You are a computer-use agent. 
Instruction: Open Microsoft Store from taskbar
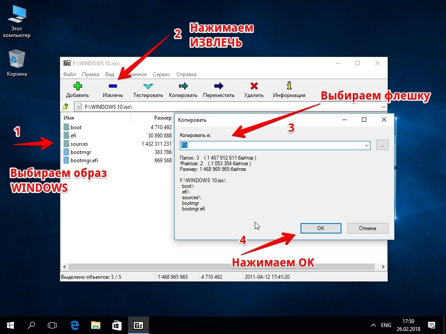click(x=117, y=325)
